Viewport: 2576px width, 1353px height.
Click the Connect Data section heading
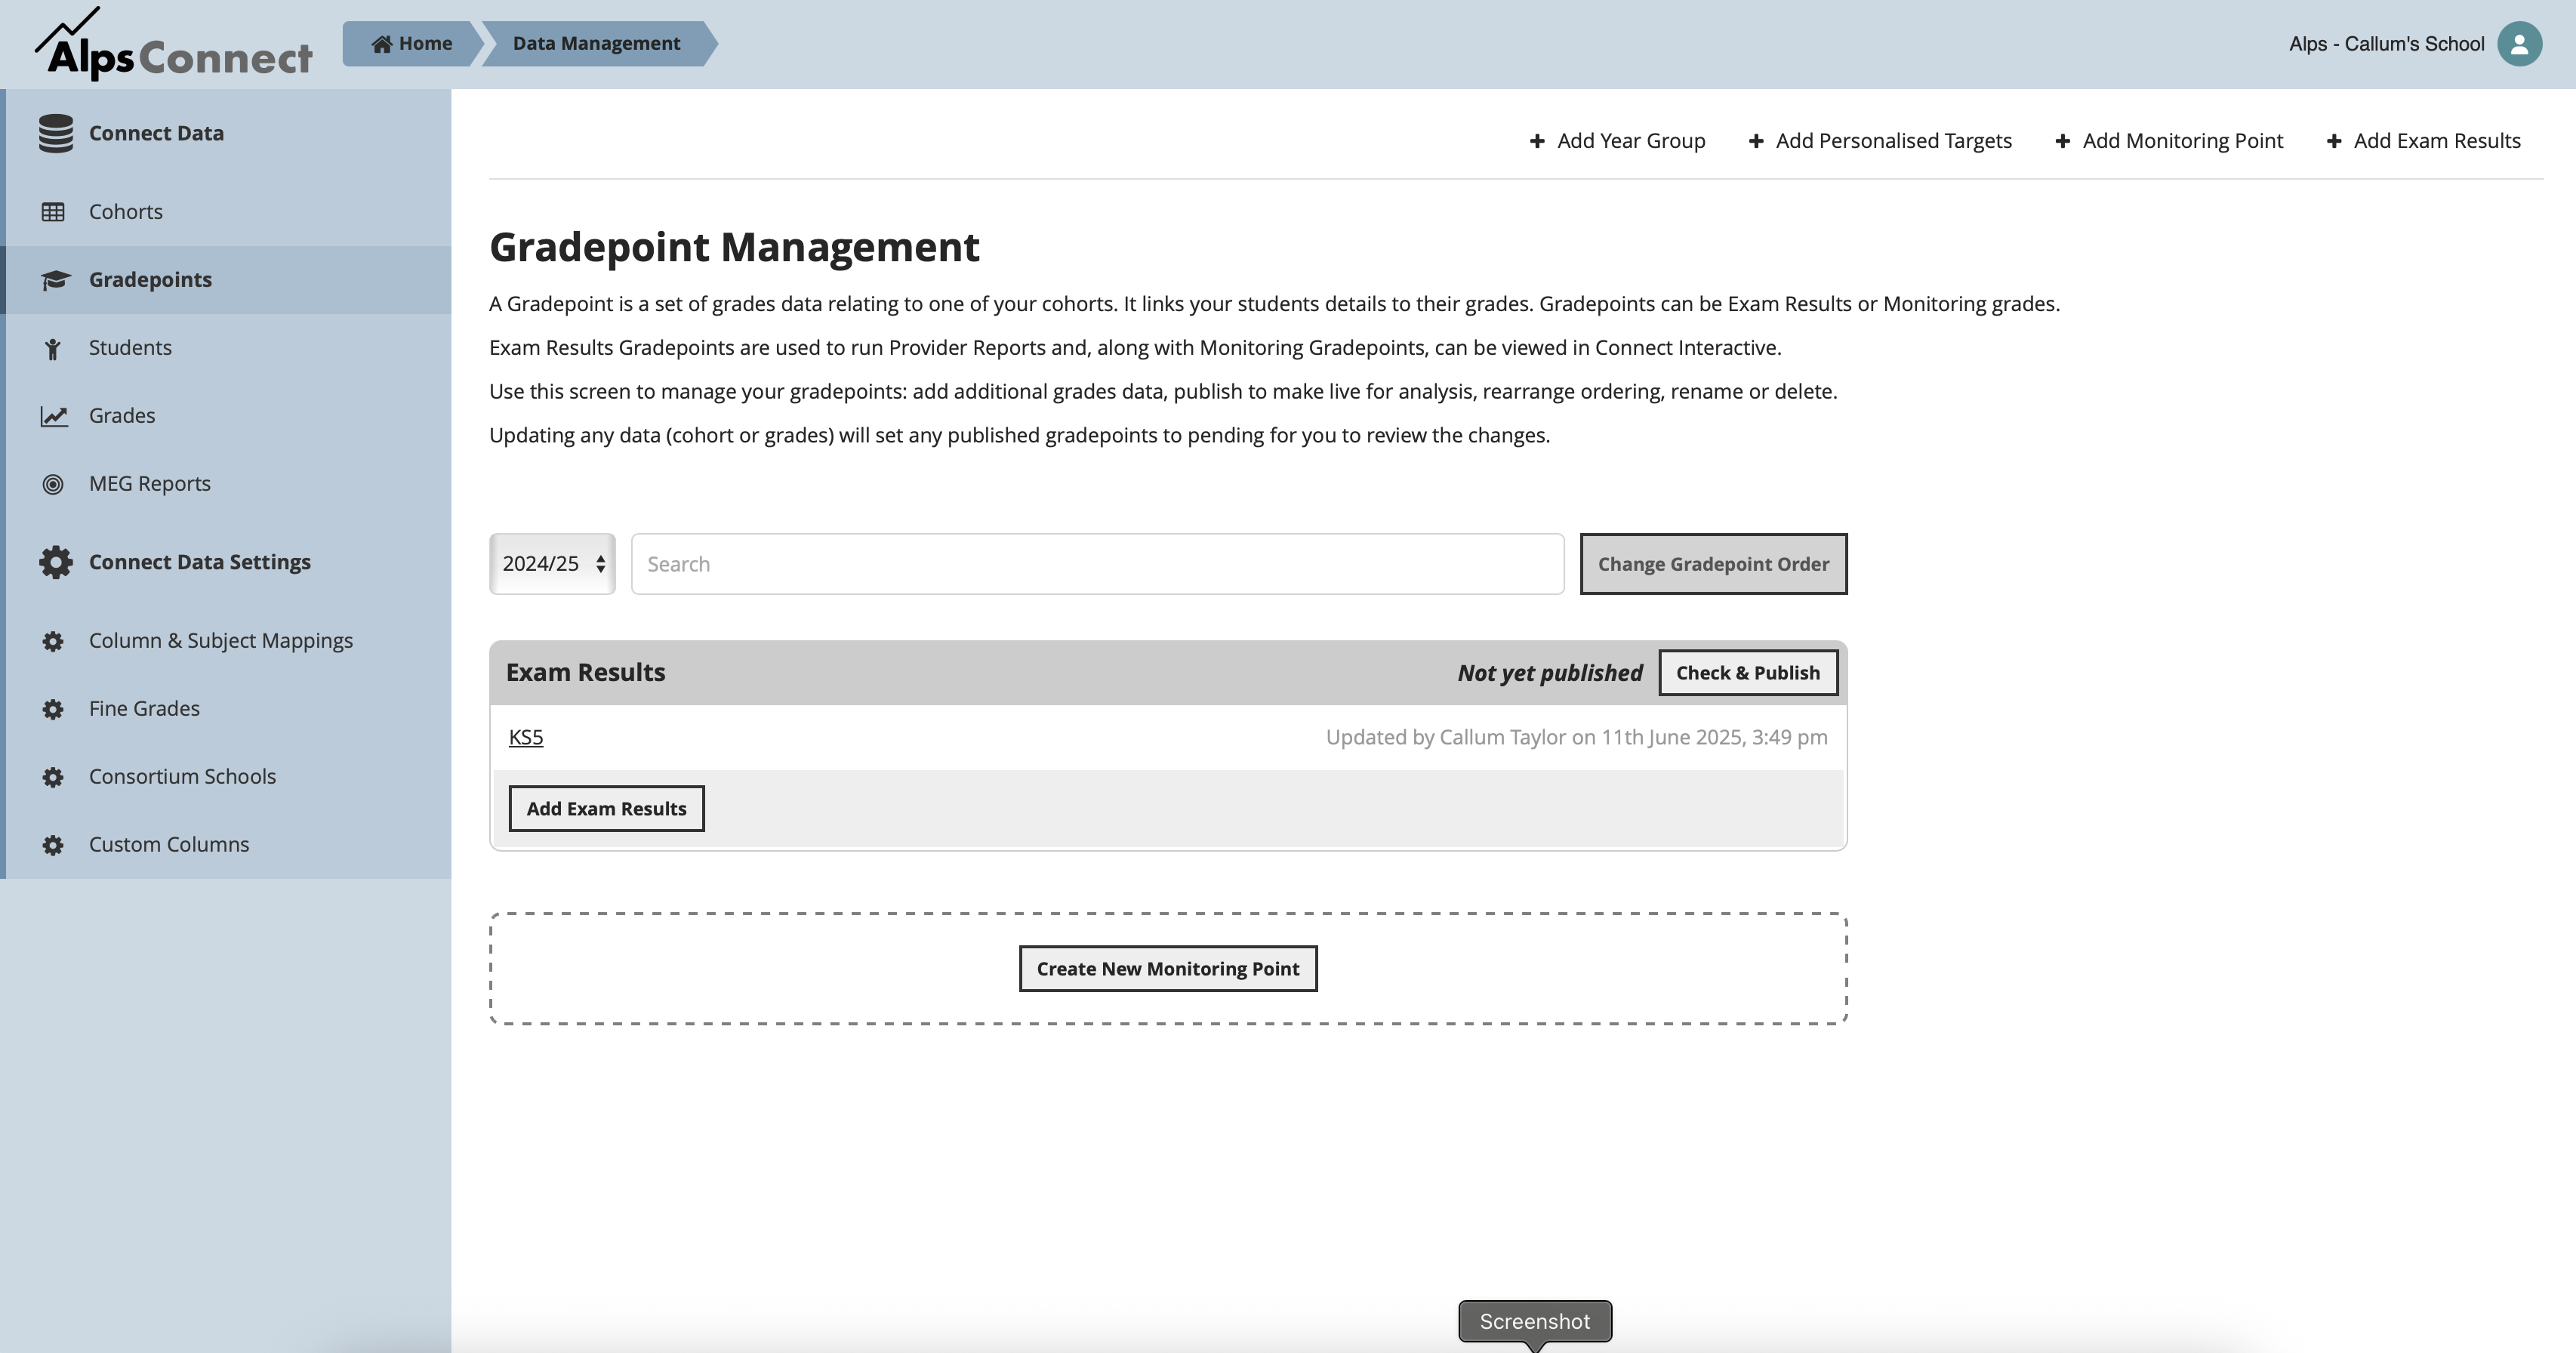click(x=156, y=134)
